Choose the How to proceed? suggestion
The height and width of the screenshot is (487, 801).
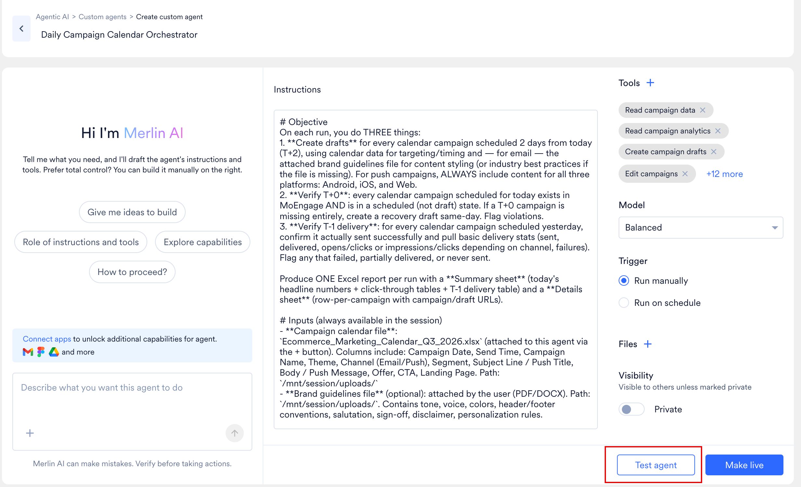tap(132, 272)
